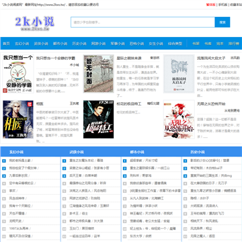This screenshot has width=242, height=242.
Task: Open 无限之魔人 in 历史 list
Action: click(198, 236)
